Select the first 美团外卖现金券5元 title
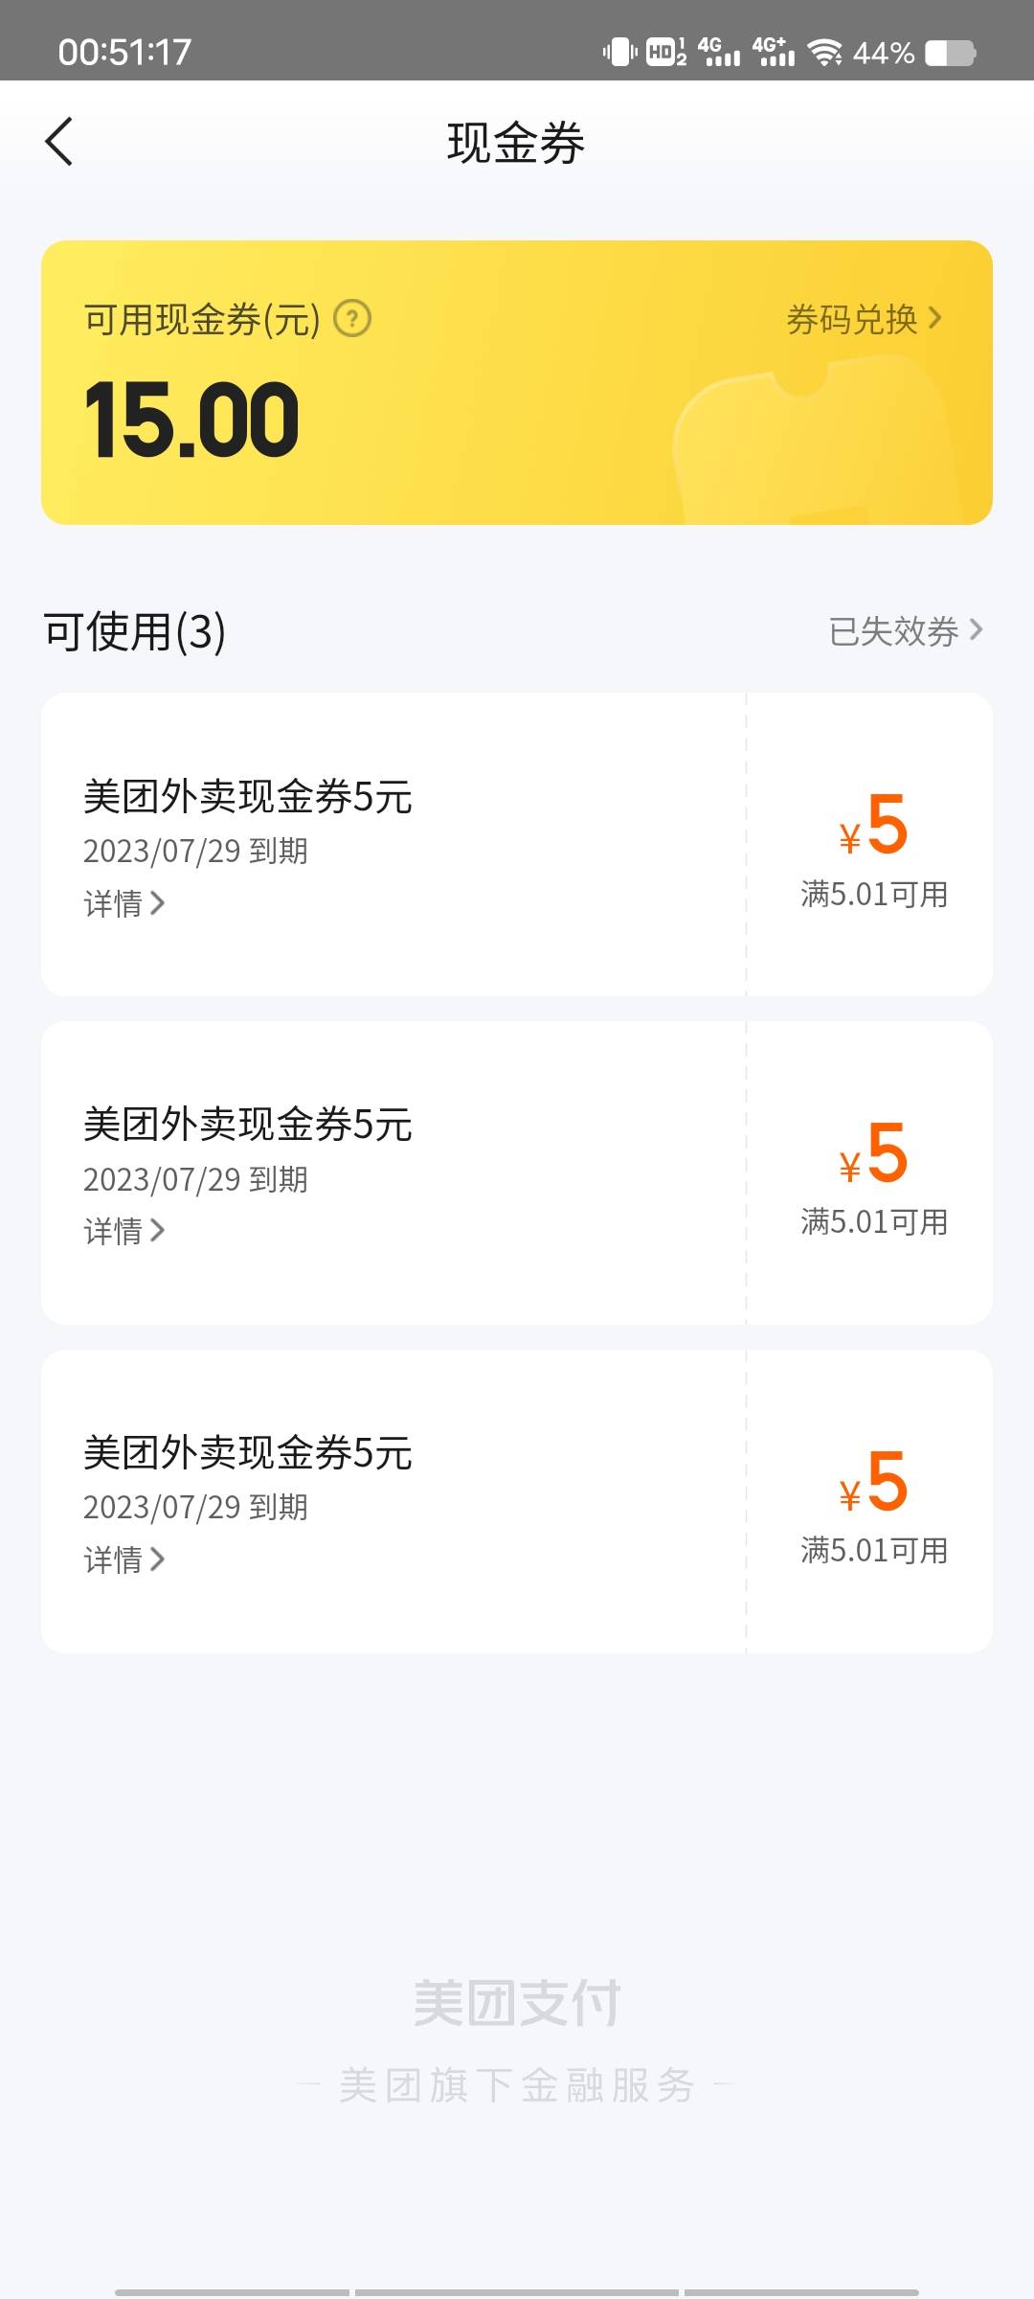 [248, 797]
